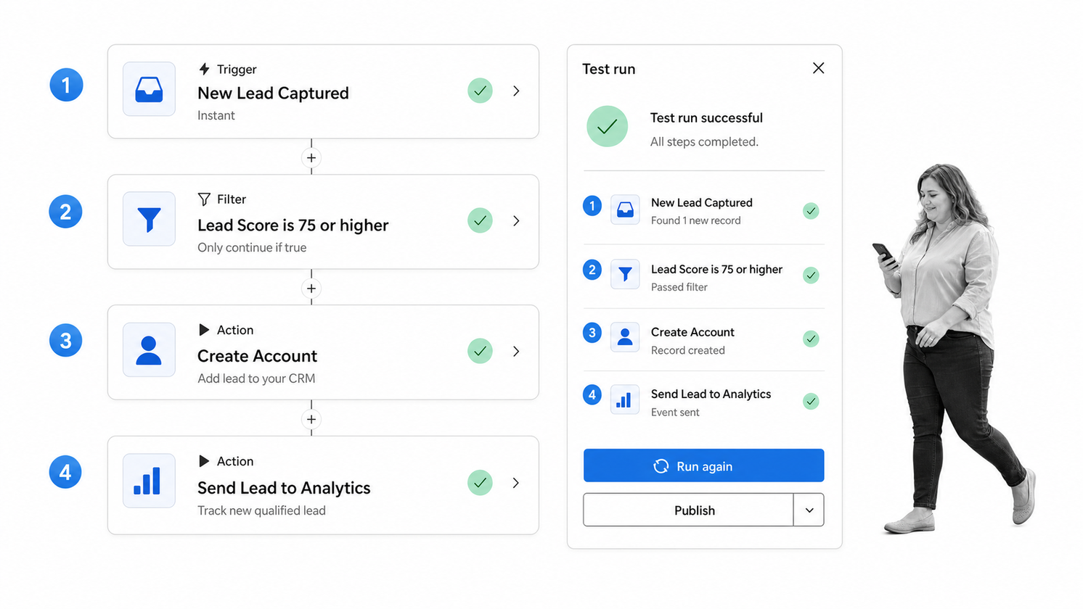Click the Publish button
1083x609 pixels.
click(x=688, y=510)
